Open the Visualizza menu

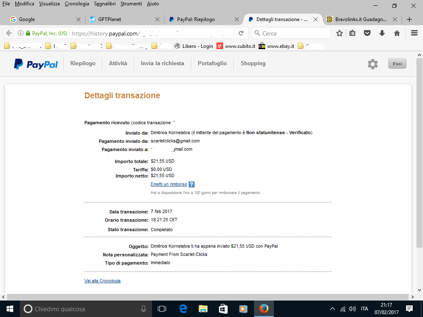(50, 4)
